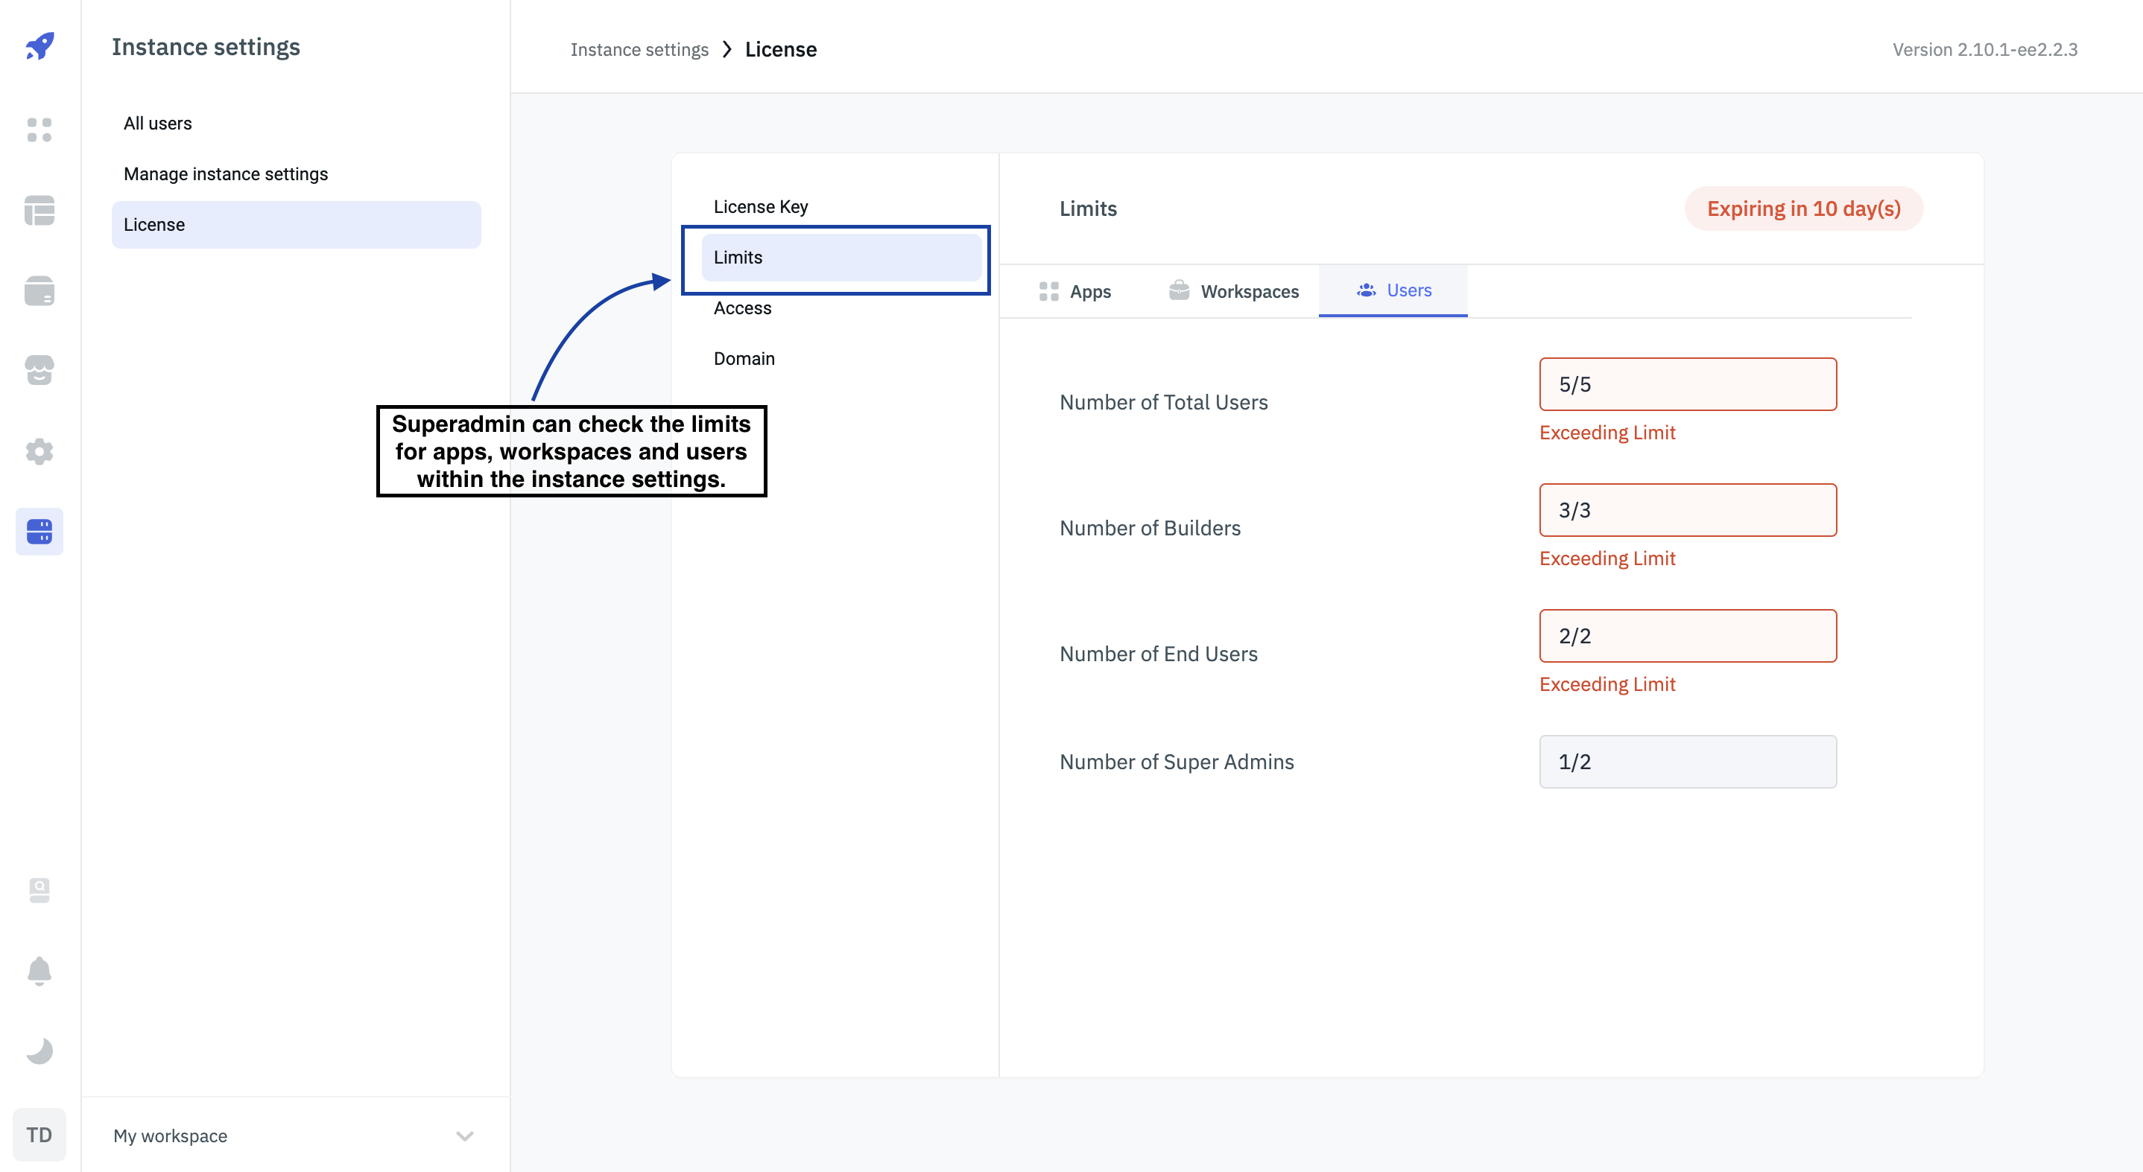Toggle dark mode moon icon
This screenshot has height=1172, width=2143.
pos(39,1051)
